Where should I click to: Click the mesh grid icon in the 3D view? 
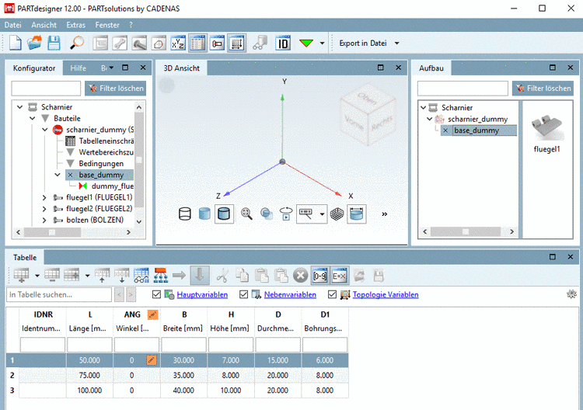pyautogui.click(x=337, y=214)
